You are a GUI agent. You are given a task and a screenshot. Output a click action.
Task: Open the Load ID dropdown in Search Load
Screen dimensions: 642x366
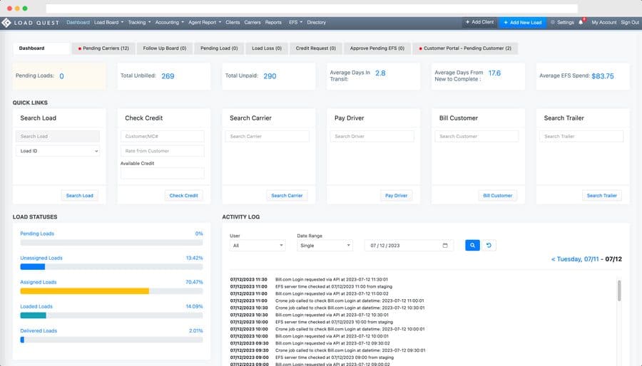coord(58,151)
